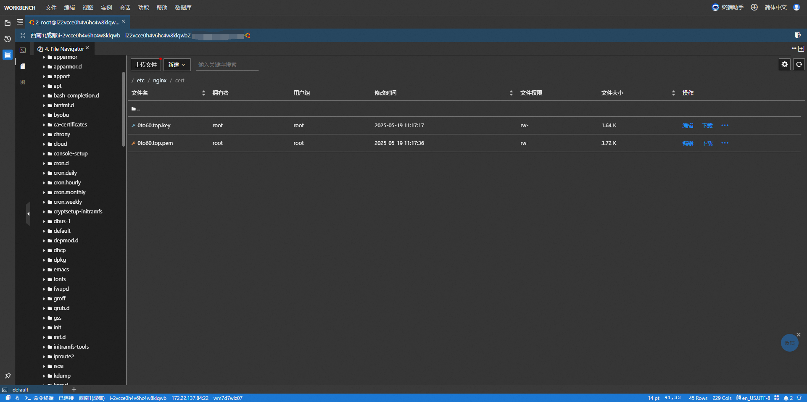Collapse the directory tree with left arrow handle
This screenshot has height=402, width=807.
28,214
